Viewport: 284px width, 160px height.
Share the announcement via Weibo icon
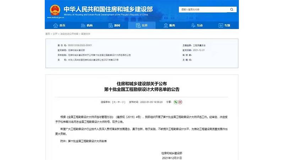(x=180, y=102)
